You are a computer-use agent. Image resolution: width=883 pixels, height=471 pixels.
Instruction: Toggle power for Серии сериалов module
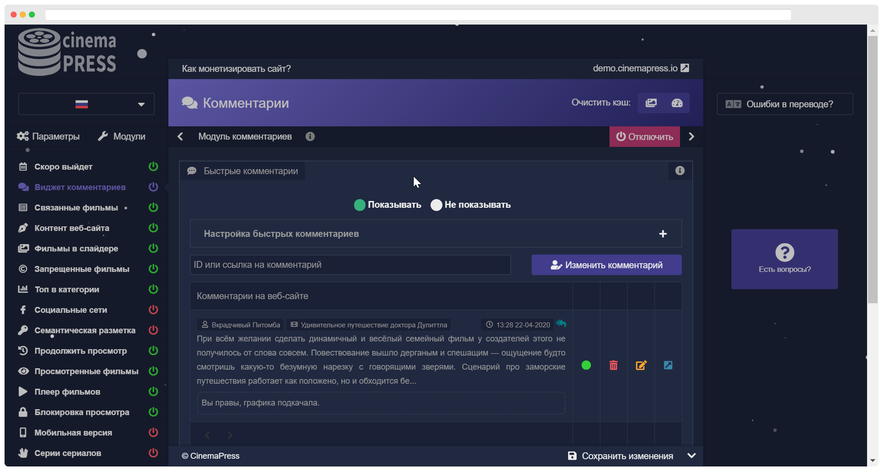153,453
